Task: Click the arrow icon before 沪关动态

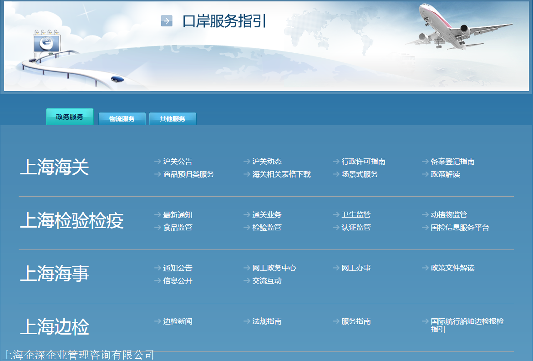Action: [x=247, y=162]
